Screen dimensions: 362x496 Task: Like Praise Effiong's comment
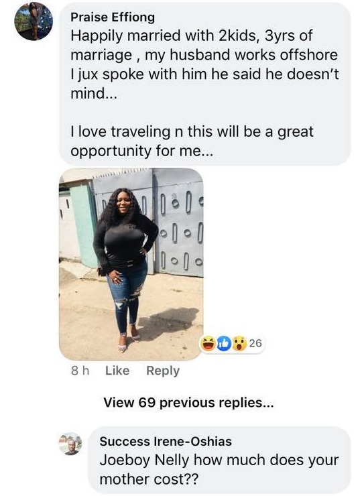117,371
